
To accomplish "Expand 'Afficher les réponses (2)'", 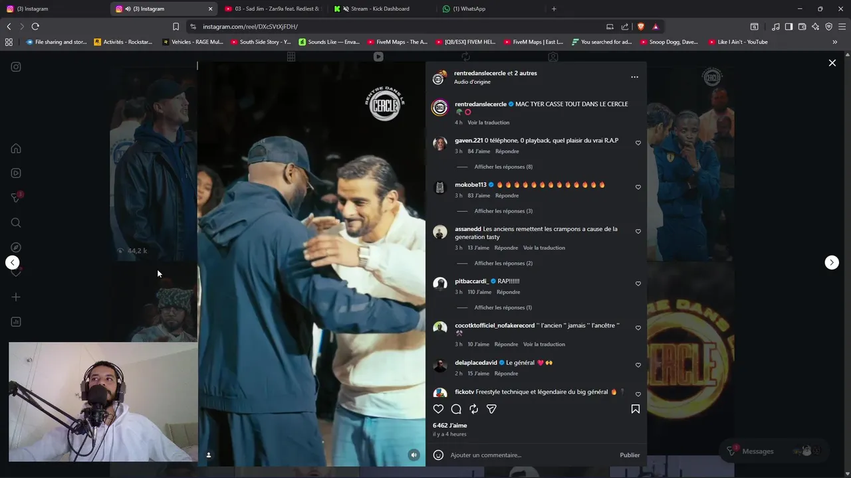I will [503, 264].
